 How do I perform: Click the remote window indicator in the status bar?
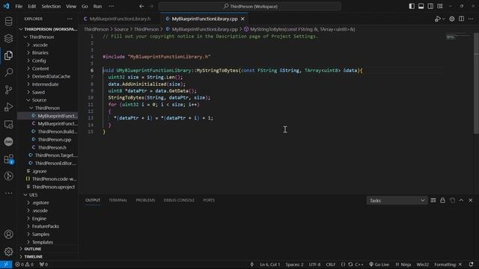[6, 265]
